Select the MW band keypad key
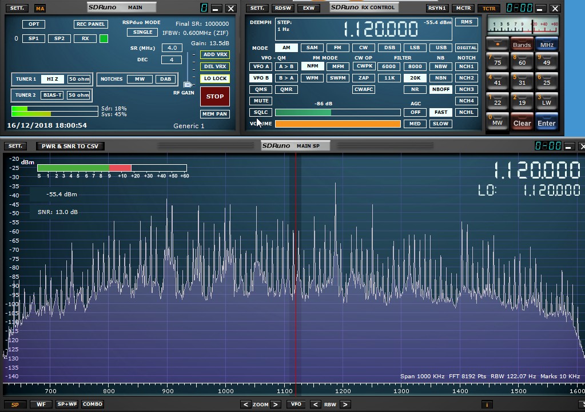Image resolution: width=585 pixels, height=412 pixels. [498, 122]
